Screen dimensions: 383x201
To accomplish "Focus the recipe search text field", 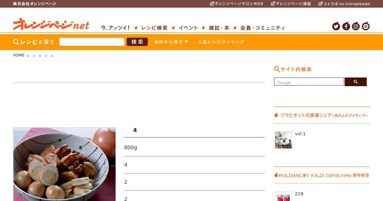I will point(92,42).
